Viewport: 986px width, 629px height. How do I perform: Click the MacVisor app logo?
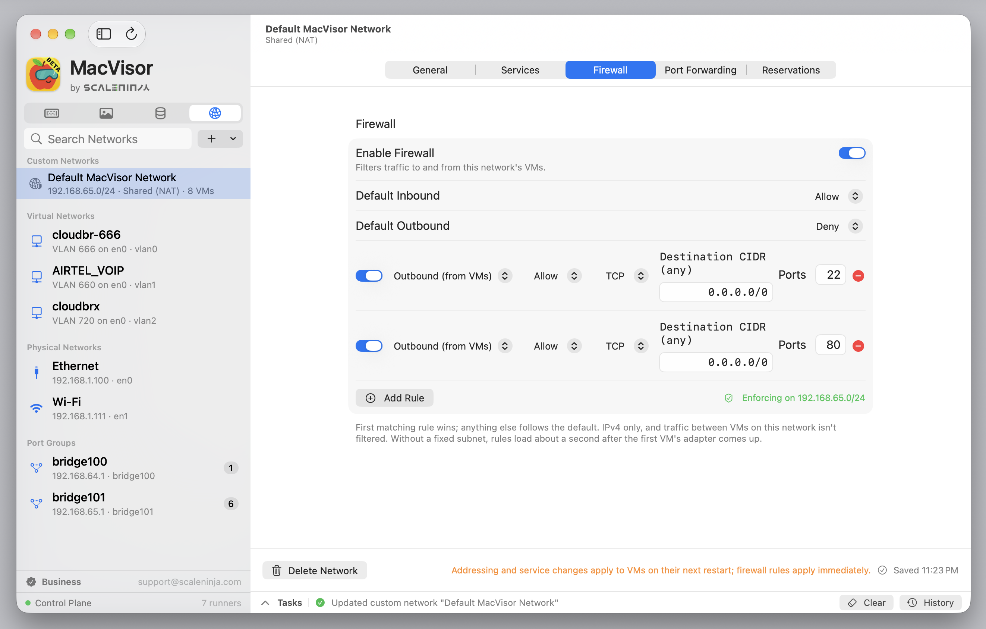[43, 74]
